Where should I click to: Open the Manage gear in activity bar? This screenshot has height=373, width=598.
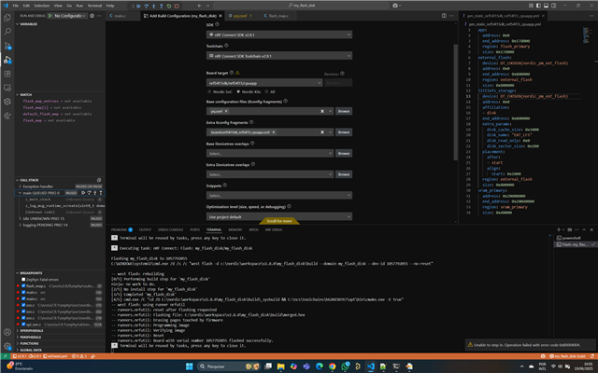[7, 346]
